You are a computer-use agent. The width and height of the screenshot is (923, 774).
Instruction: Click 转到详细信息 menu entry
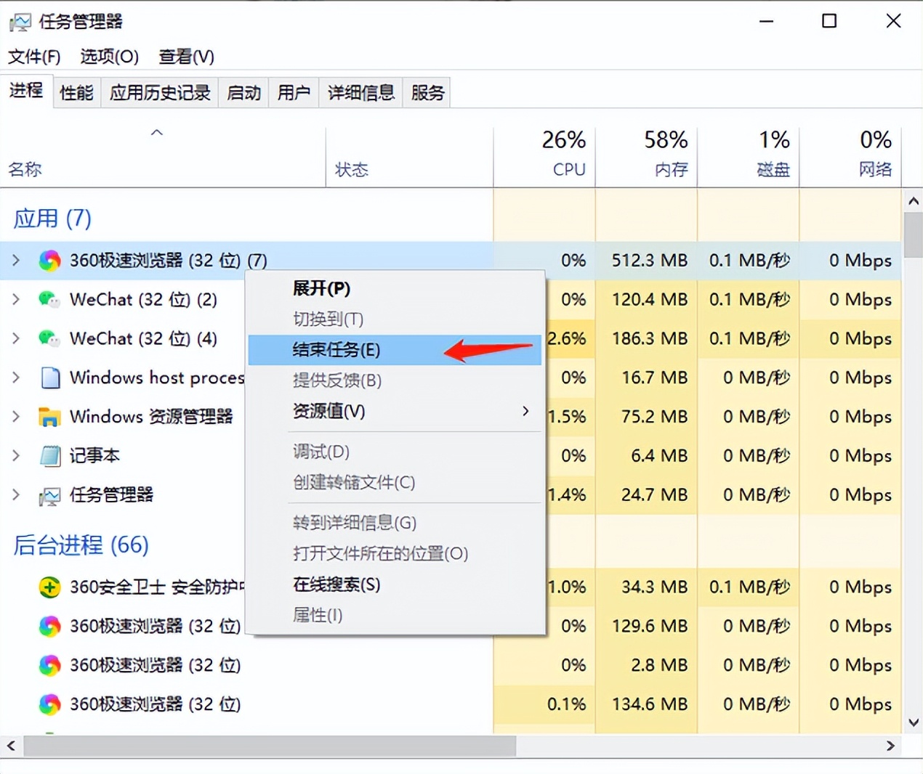pos(355,523)
